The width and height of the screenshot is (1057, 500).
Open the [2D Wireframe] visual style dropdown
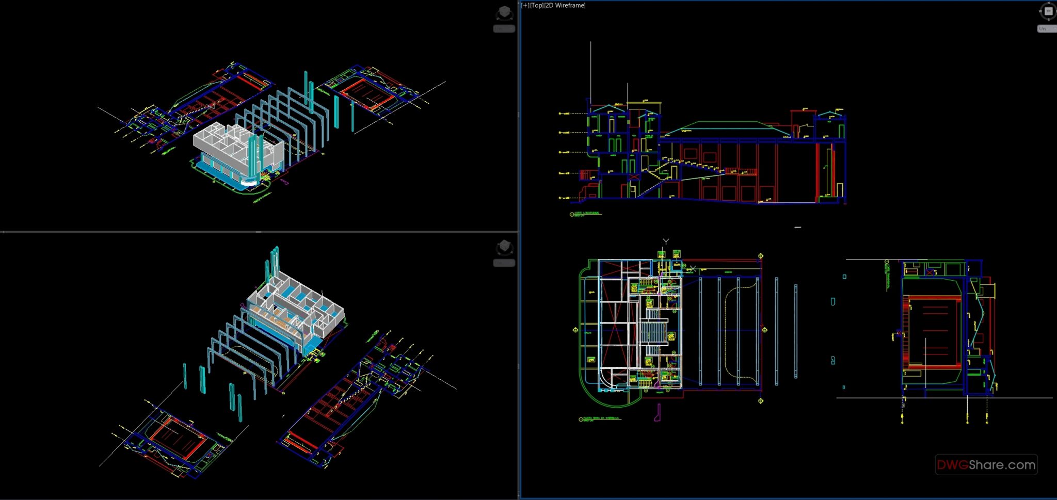pos(565,5)
